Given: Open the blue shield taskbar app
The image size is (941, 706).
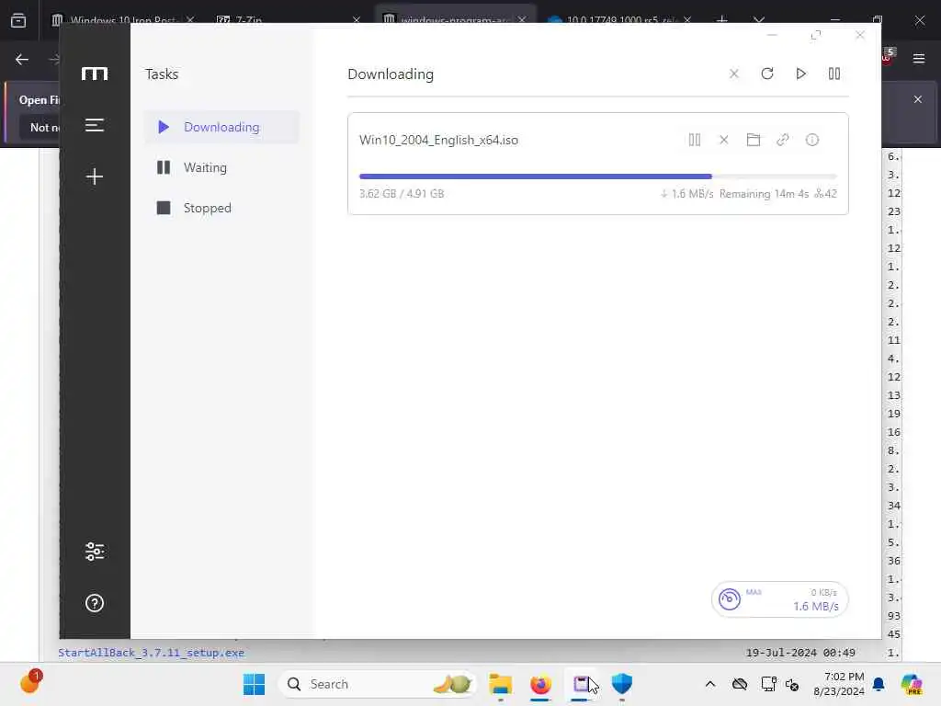Looking at the screenshot, I should pos(622,684).
